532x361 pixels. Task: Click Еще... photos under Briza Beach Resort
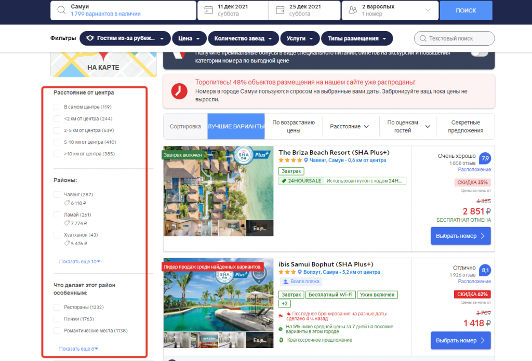tap(260, 229)
